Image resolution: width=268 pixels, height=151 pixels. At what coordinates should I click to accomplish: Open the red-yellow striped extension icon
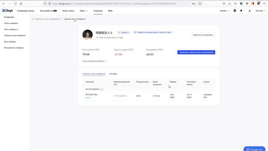(253, 4)
